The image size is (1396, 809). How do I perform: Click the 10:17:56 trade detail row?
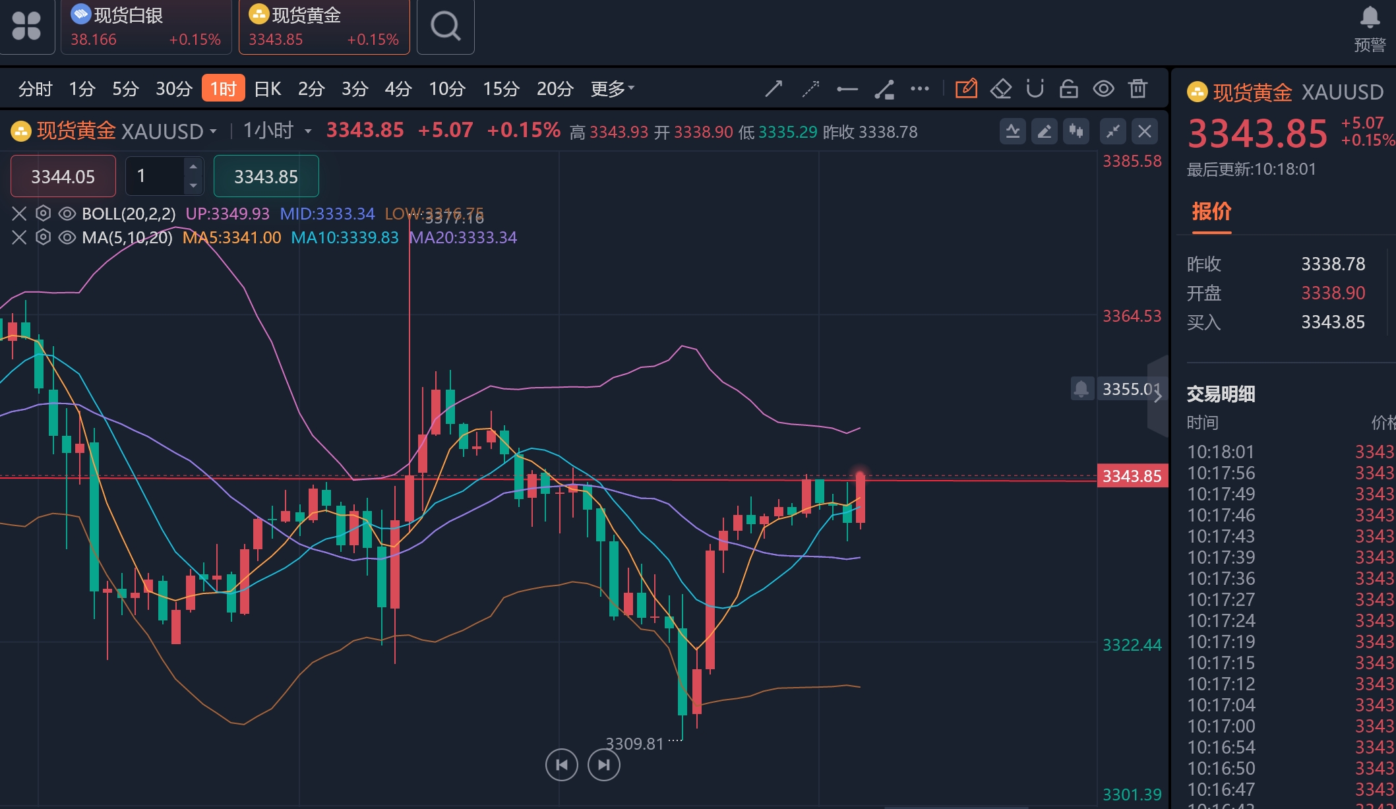click(1290, 473)
